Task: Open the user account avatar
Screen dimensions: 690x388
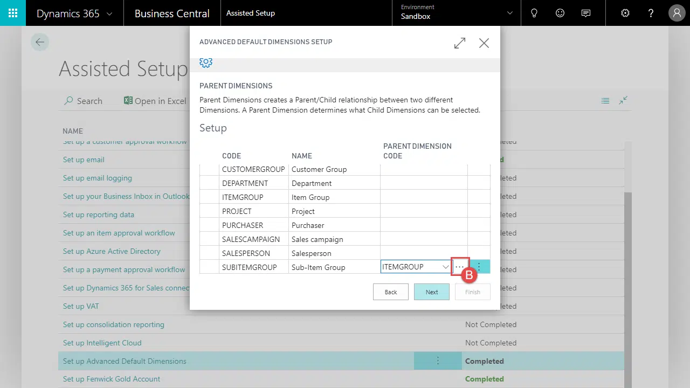Action: [677, 13]
